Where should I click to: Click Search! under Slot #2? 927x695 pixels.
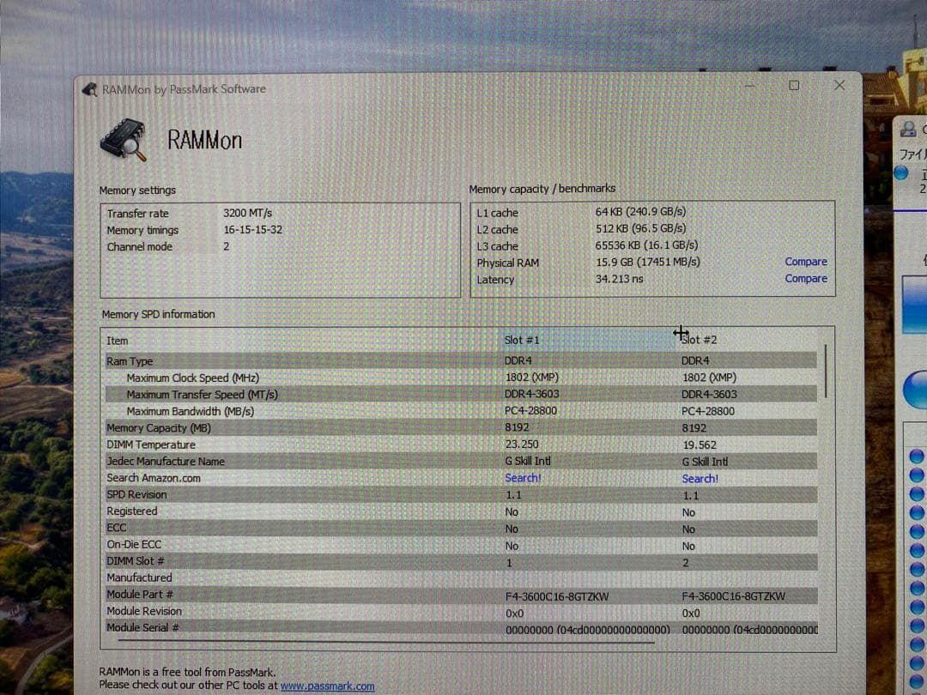tap(700, 478)
